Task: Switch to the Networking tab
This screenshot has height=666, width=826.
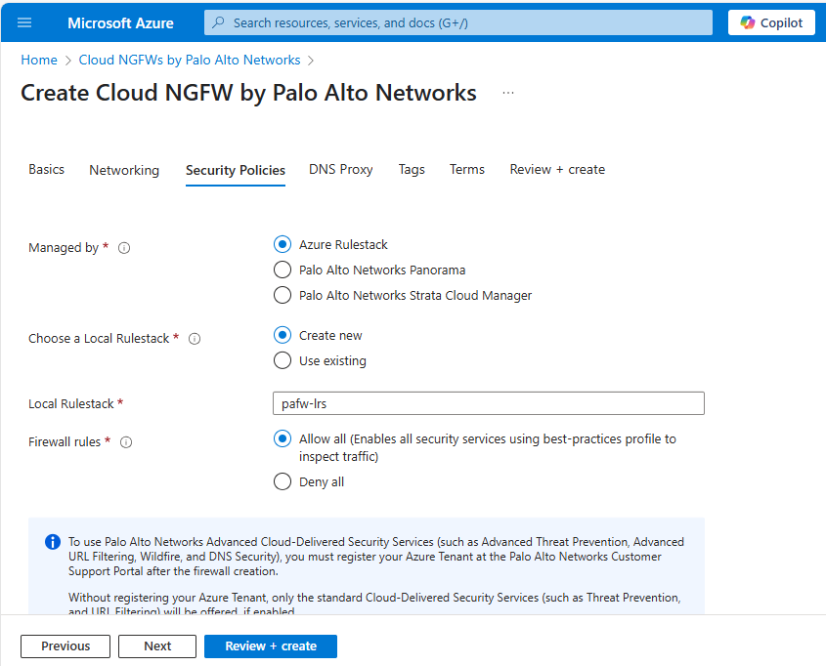Action: [x=124, y=170]
